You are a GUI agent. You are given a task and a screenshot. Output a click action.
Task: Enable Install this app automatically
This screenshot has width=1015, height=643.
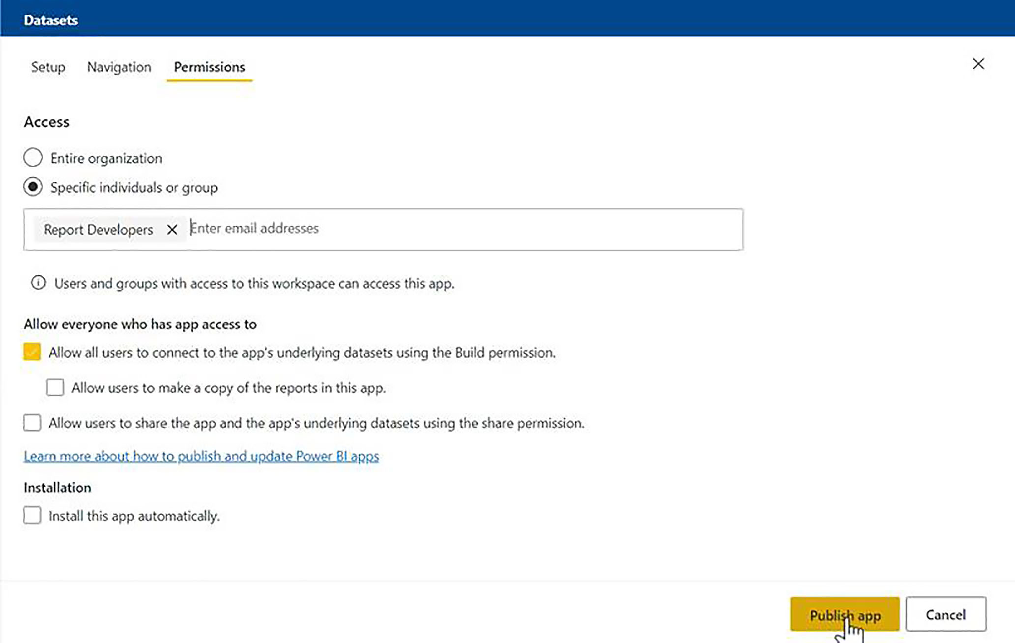tap(32, 515)
